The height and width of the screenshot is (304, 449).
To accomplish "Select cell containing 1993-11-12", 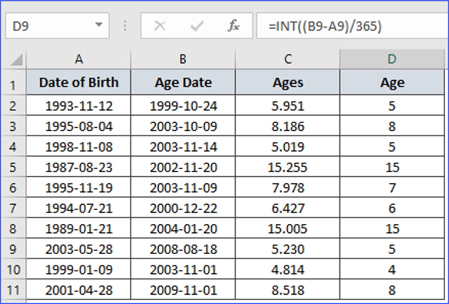I will (79, 106).
